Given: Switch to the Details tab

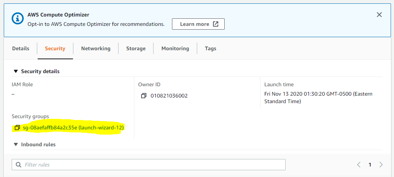Looking at the screenshot, I should click(21, 48).
